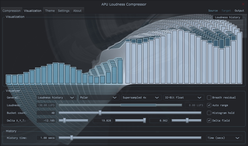Click the Delta T slider handle

[187, 120]
